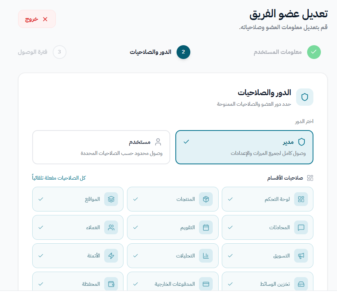The image size is (337, 307).
Task: Click subtitle قم بتعديل معلومات العضو وصلاحياته
Action: (x=284, y=28)
